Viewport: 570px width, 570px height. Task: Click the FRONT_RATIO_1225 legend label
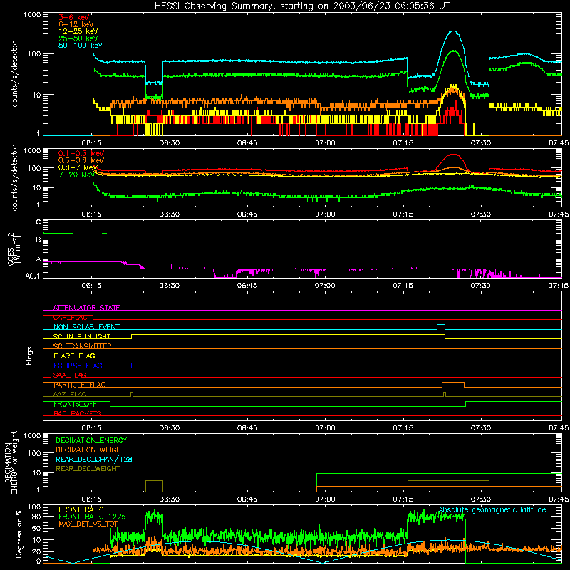click(x=92, y=517)
